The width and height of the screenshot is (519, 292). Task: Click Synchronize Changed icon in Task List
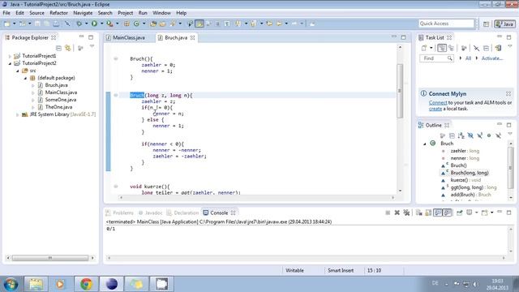498,48
